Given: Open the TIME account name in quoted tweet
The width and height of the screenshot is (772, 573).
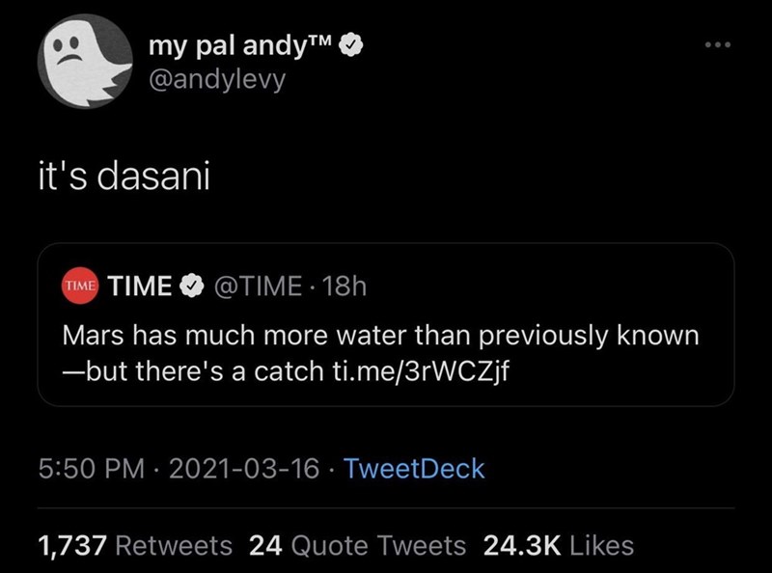Looking at the screenshot, I should [x=140, y=286].
